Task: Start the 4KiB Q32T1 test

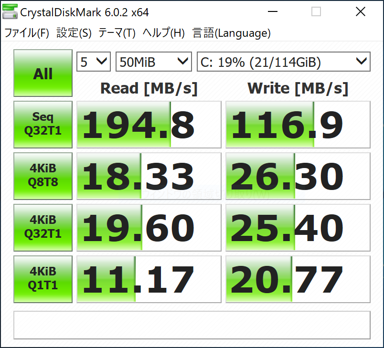Action: [43, 227]
